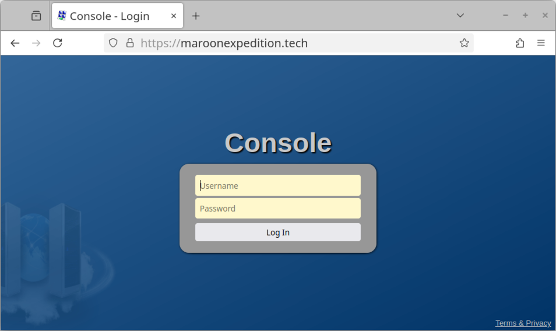Click the Console tab favicon
556x331 pixels.
62,16
